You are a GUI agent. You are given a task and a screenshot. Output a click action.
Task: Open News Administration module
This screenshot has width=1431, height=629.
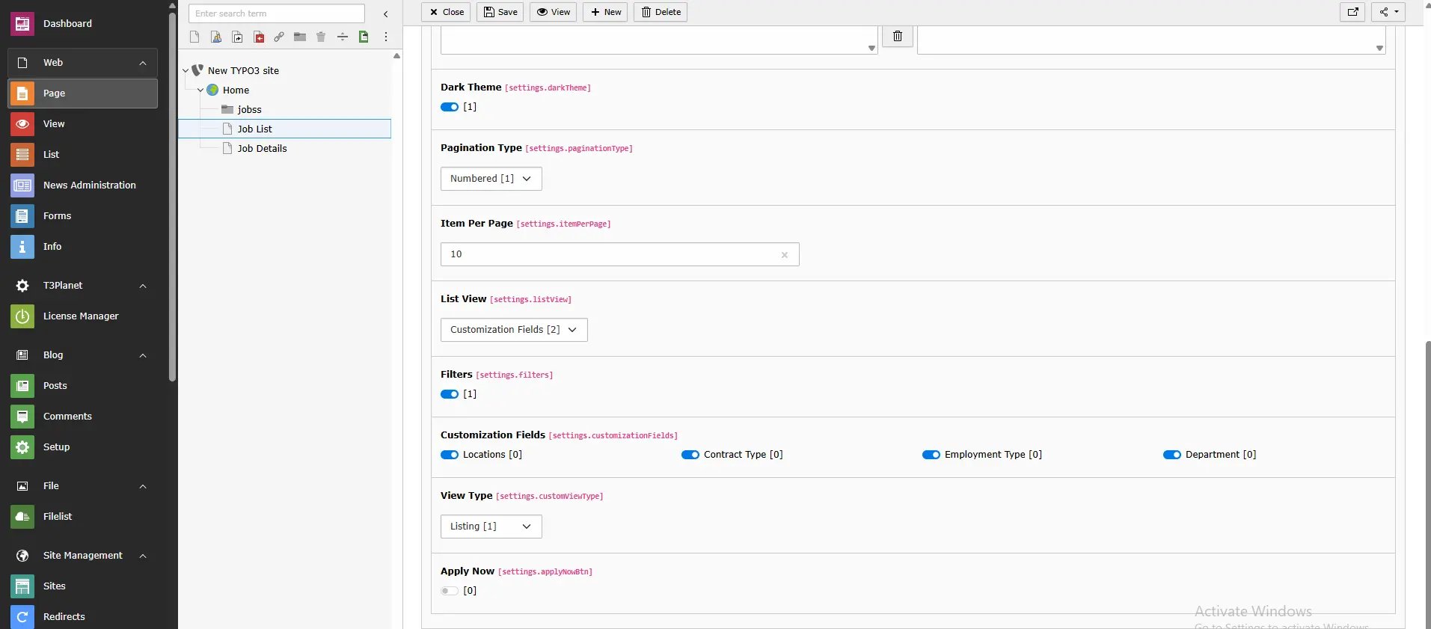pyautogui.click(x=82, y=185)
